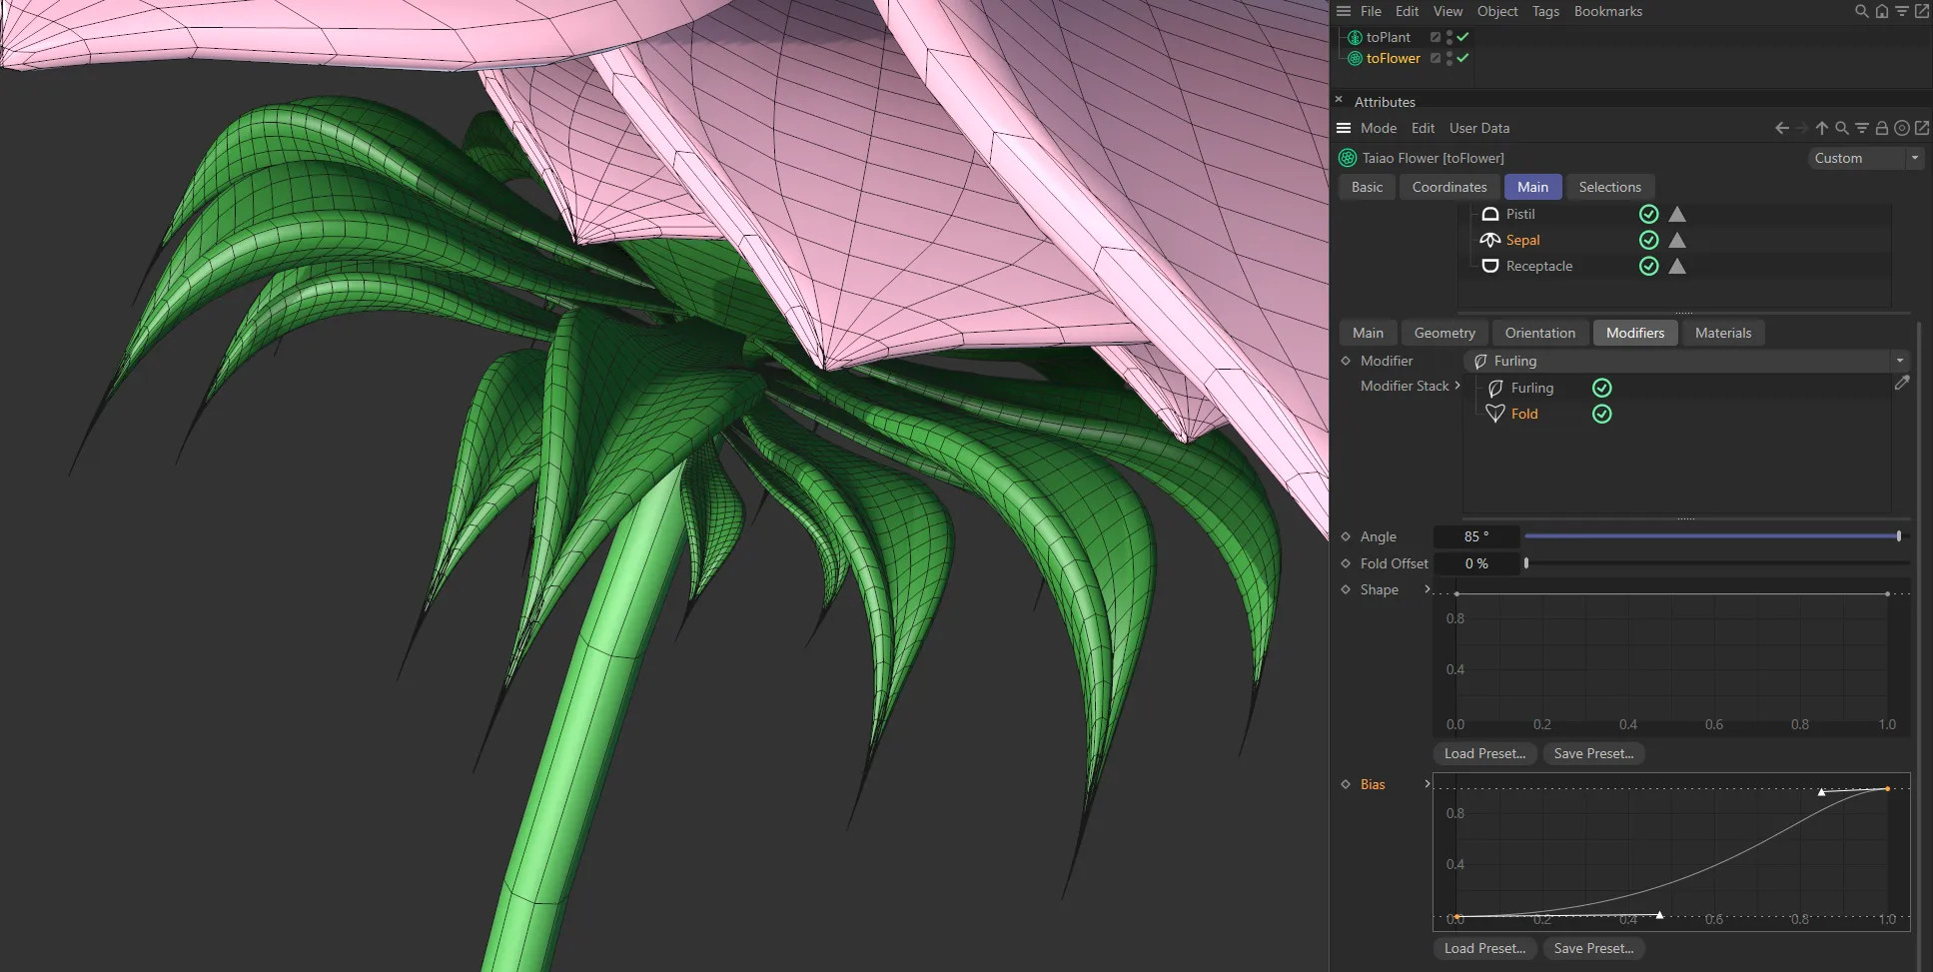Click the Receptacle item icon

pos(1490,266)
